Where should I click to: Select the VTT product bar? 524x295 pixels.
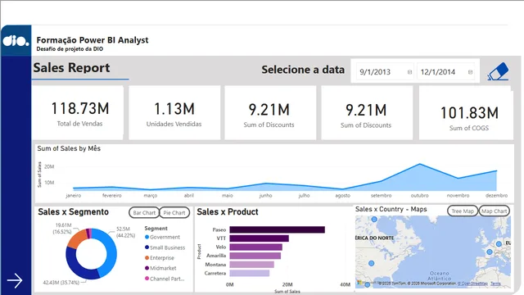[x=259, y=238]
